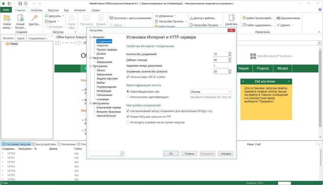323x185 pixels.
Task: Open the Избранное dropdown arrow
Action: tap(175, 16)
